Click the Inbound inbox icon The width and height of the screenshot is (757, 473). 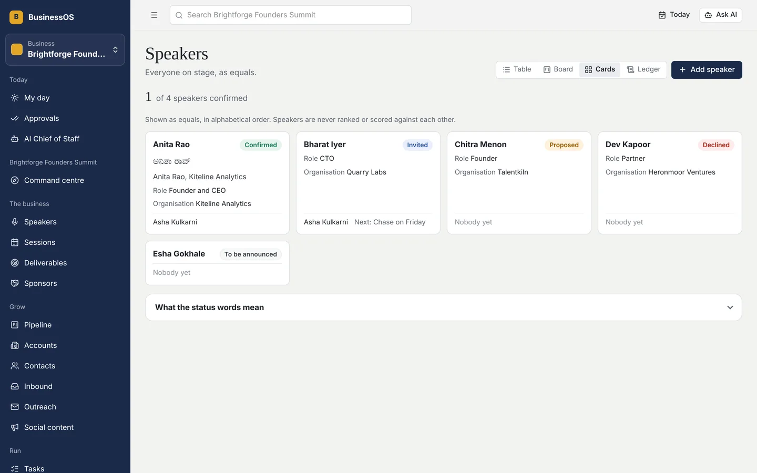(15, 386)
